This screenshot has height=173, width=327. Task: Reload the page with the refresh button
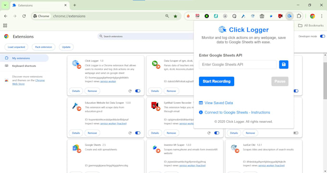[x=24, y=16]
